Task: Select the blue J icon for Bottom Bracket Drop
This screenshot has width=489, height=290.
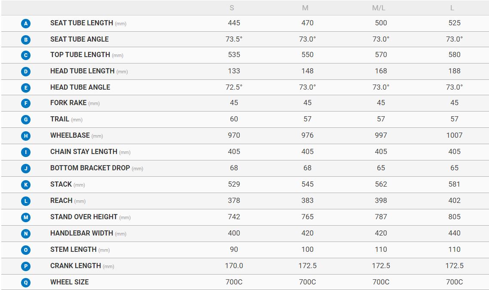Action: (26, 169)
